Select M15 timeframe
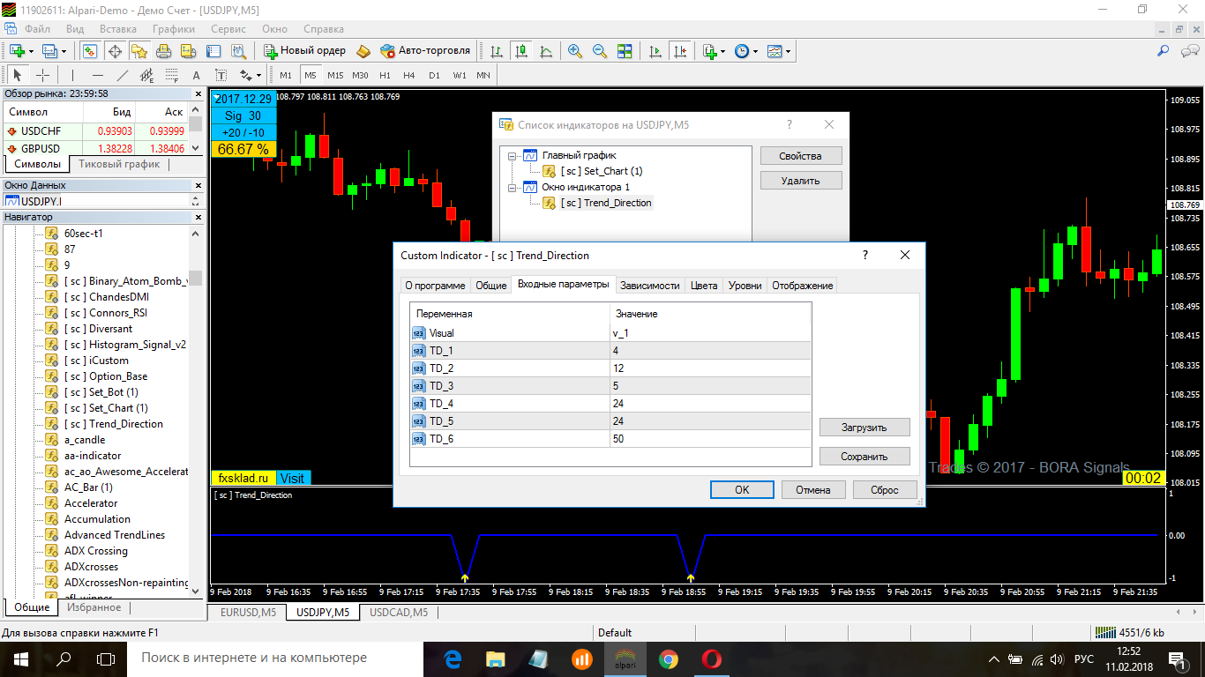The width and height of the screenshot is (1205, 677). tap(335, 75)
